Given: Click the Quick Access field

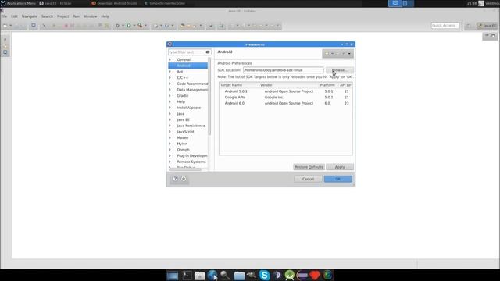Looking at the screenshot, I should 445,26.
